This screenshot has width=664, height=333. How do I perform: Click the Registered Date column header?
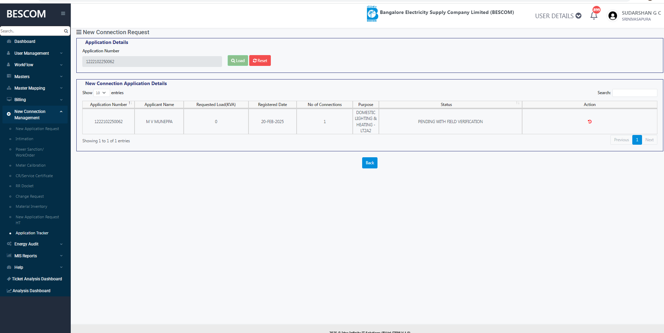(x=273, y=105)
